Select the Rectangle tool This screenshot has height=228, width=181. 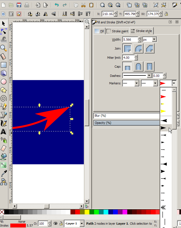[4, 65]
